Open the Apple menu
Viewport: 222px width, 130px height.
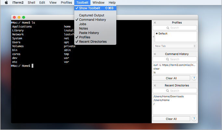(7, 3)
